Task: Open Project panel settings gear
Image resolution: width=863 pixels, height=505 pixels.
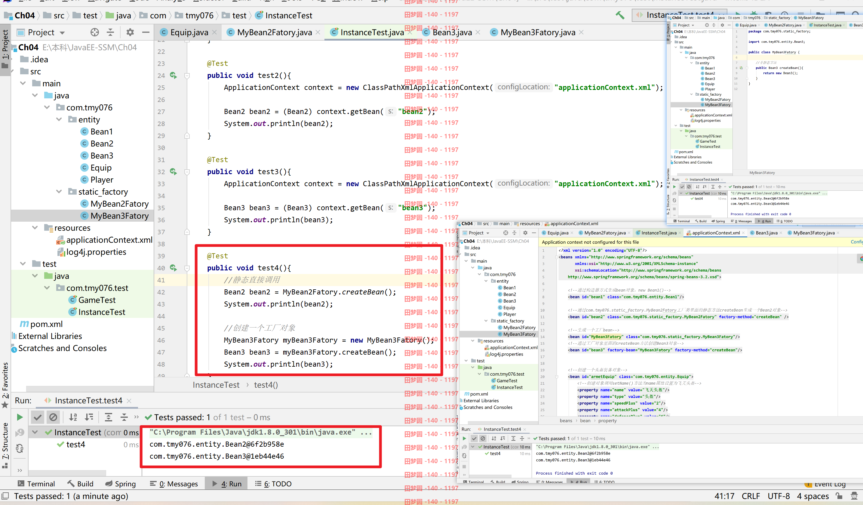Action: point(130,32)
